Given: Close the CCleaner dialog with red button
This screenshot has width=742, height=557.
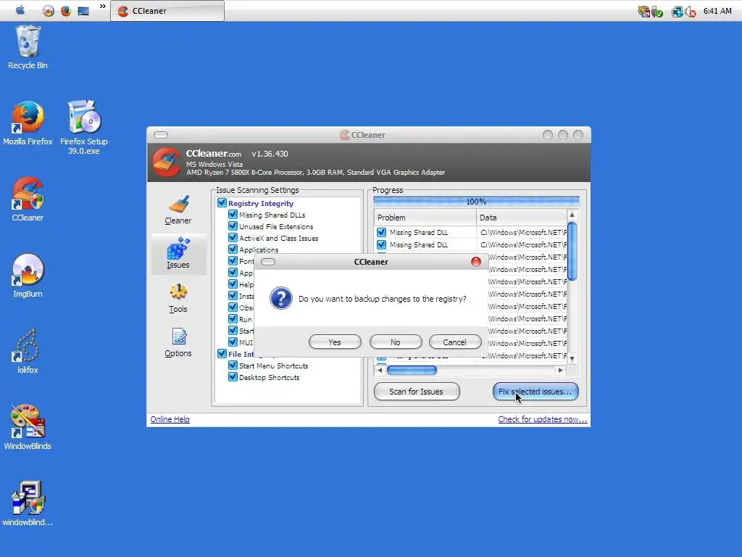Looking at the screenshot, I should (476, 262).
